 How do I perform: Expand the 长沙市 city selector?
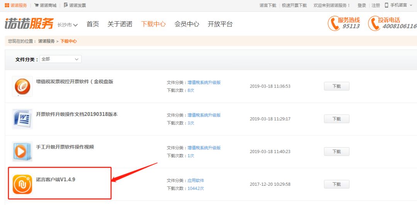click(x=68, y=25)
